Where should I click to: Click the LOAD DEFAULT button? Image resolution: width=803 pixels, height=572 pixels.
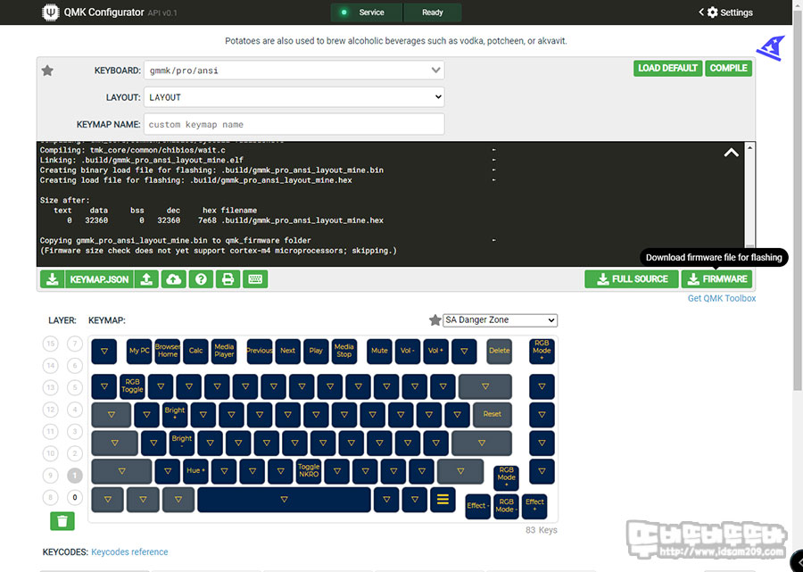click(667, 68)
